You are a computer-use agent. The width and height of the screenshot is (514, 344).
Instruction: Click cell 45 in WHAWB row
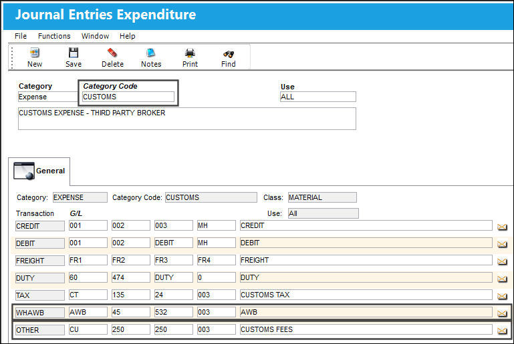(131, 312)
